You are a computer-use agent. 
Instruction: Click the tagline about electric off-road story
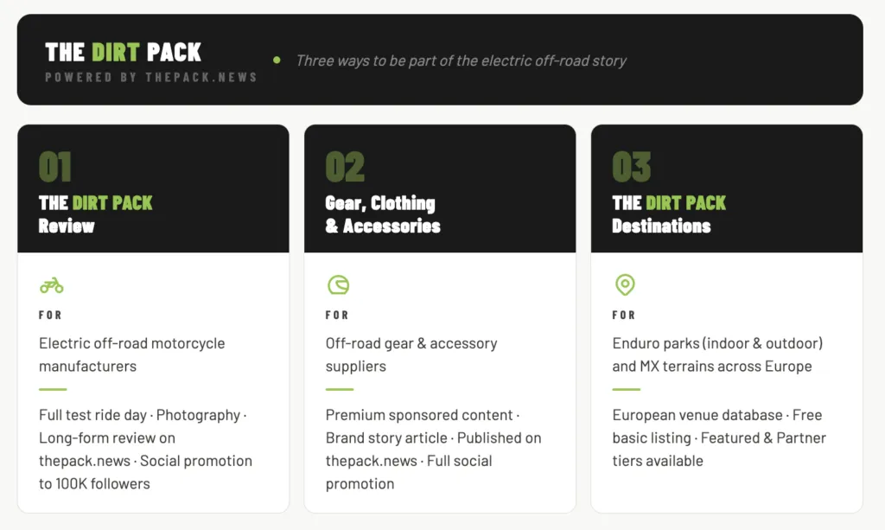pyautogui.click(x=462, y=61)
